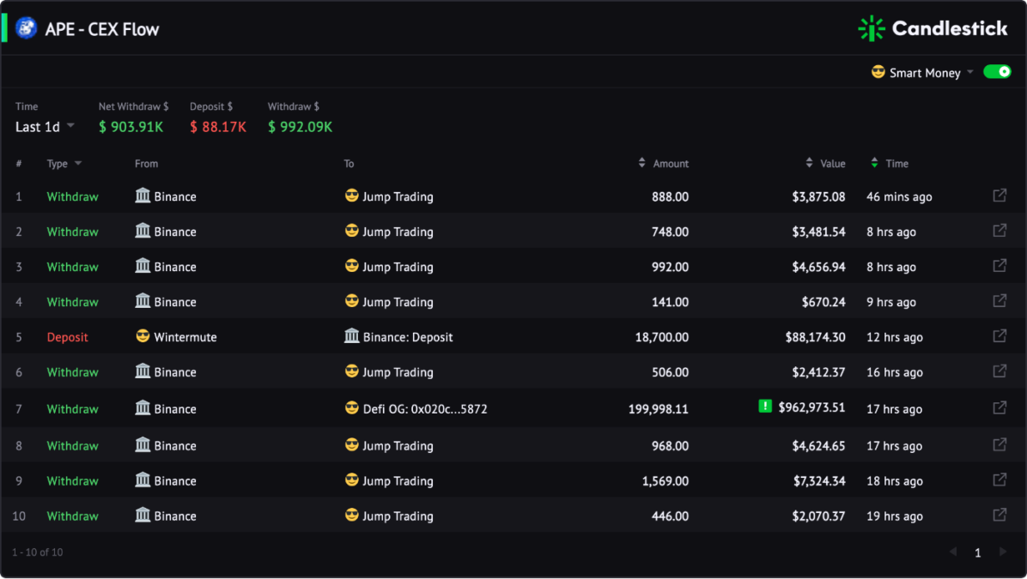
Task: Sort table by Value column
Action: click(x=825, y=164)
